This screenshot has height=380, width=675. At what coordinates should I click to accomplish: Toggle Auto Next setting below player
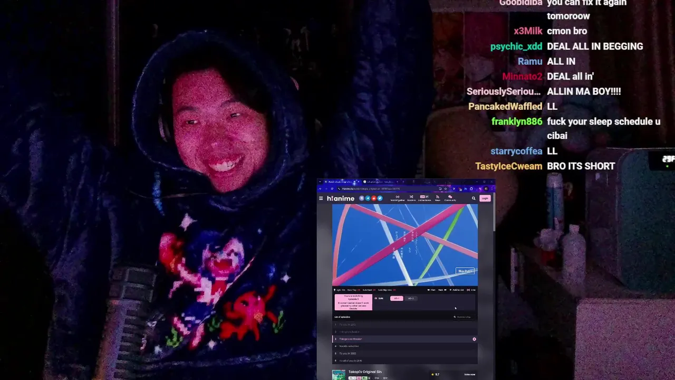click(x=369, y=290)
